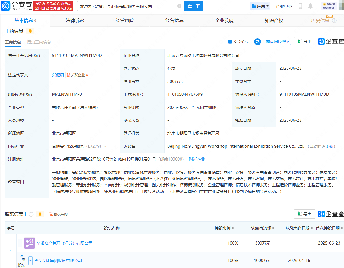This screenshot has width=344, height=268.
Task: Collapse 华设资产管理 shareholder row with minus
Action: coord(20,243)
